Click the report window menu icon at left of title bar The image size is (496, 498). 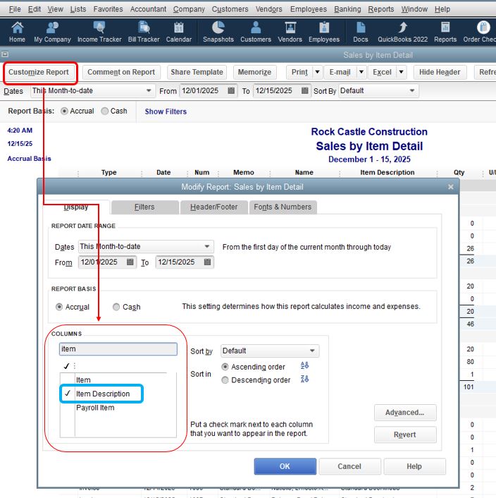[5, 54]
